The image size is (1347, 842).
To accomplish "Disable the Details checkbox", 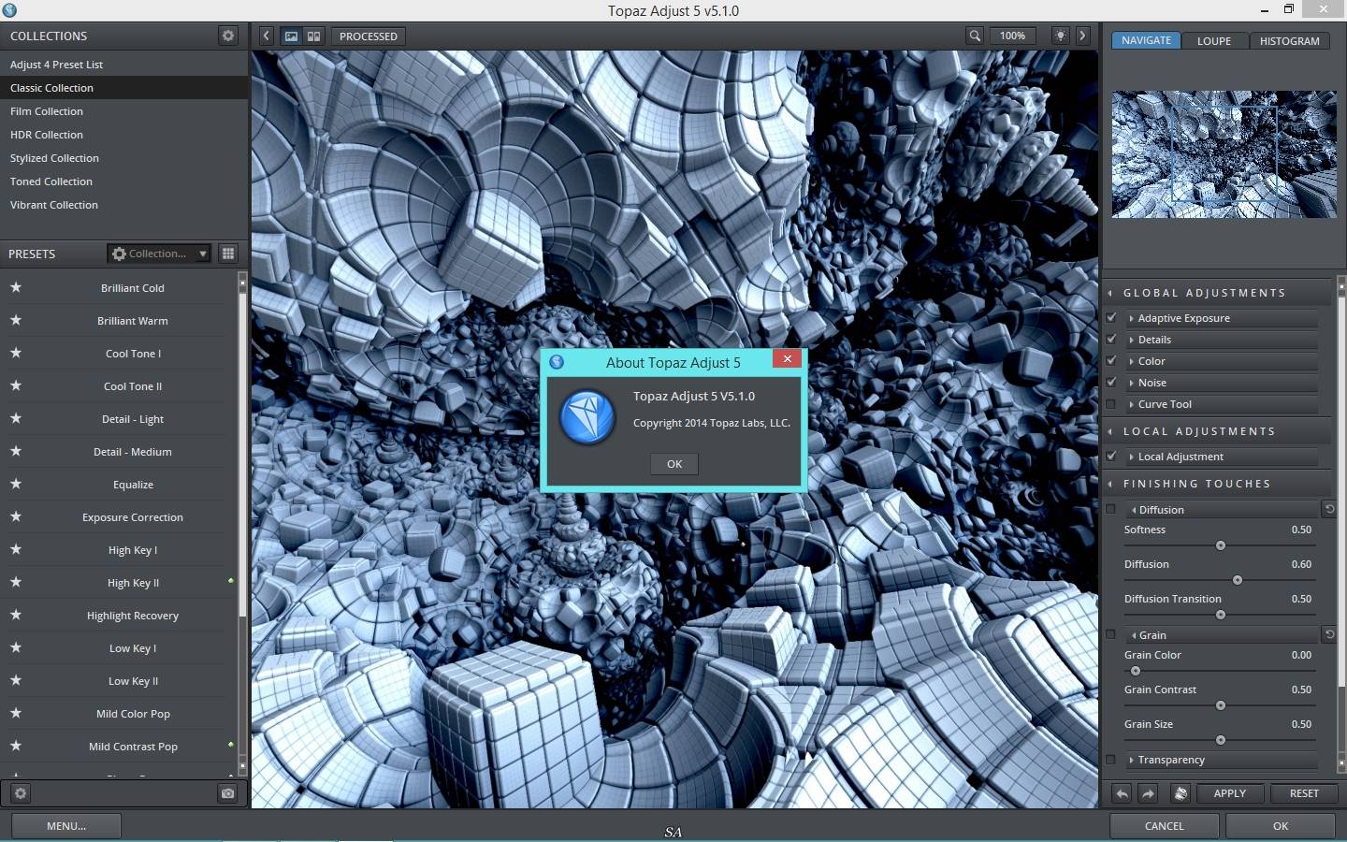I will point(1111,340).
